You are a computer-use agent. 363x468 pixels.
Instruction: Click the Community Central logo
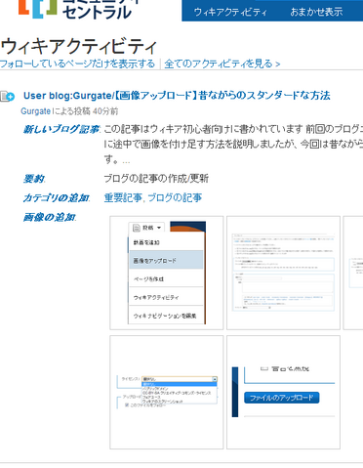pyautogui.click(x=78, y=9)
